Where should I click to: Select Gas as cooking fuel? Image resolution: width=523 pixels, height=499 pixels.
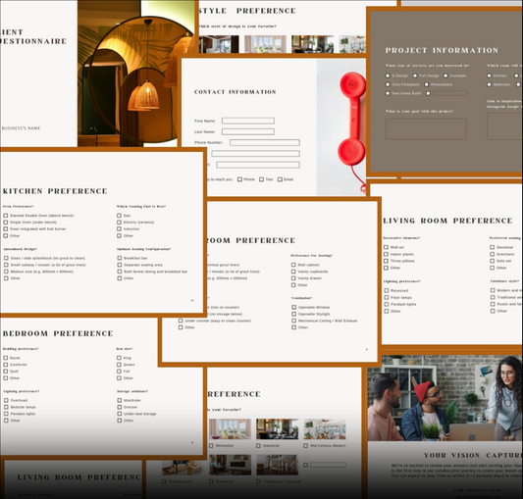(119, 216)
